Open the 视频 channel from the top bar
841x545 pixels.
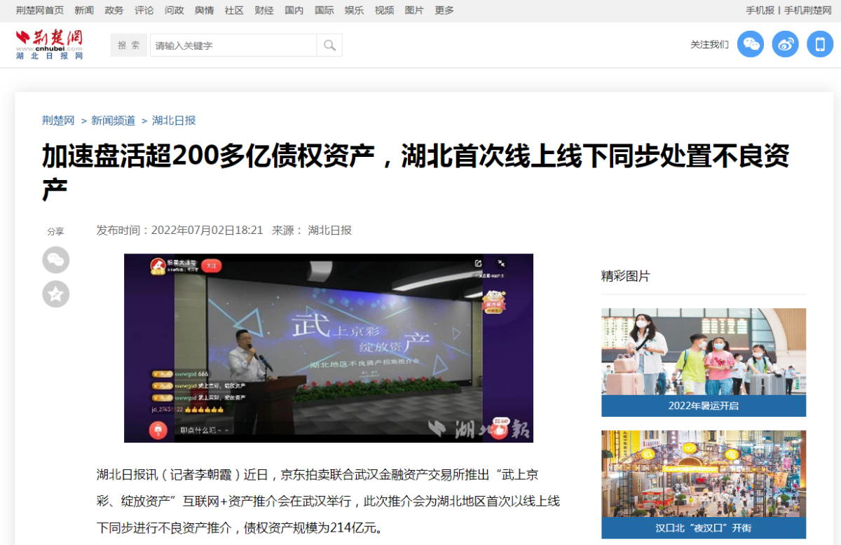[384, 10]
